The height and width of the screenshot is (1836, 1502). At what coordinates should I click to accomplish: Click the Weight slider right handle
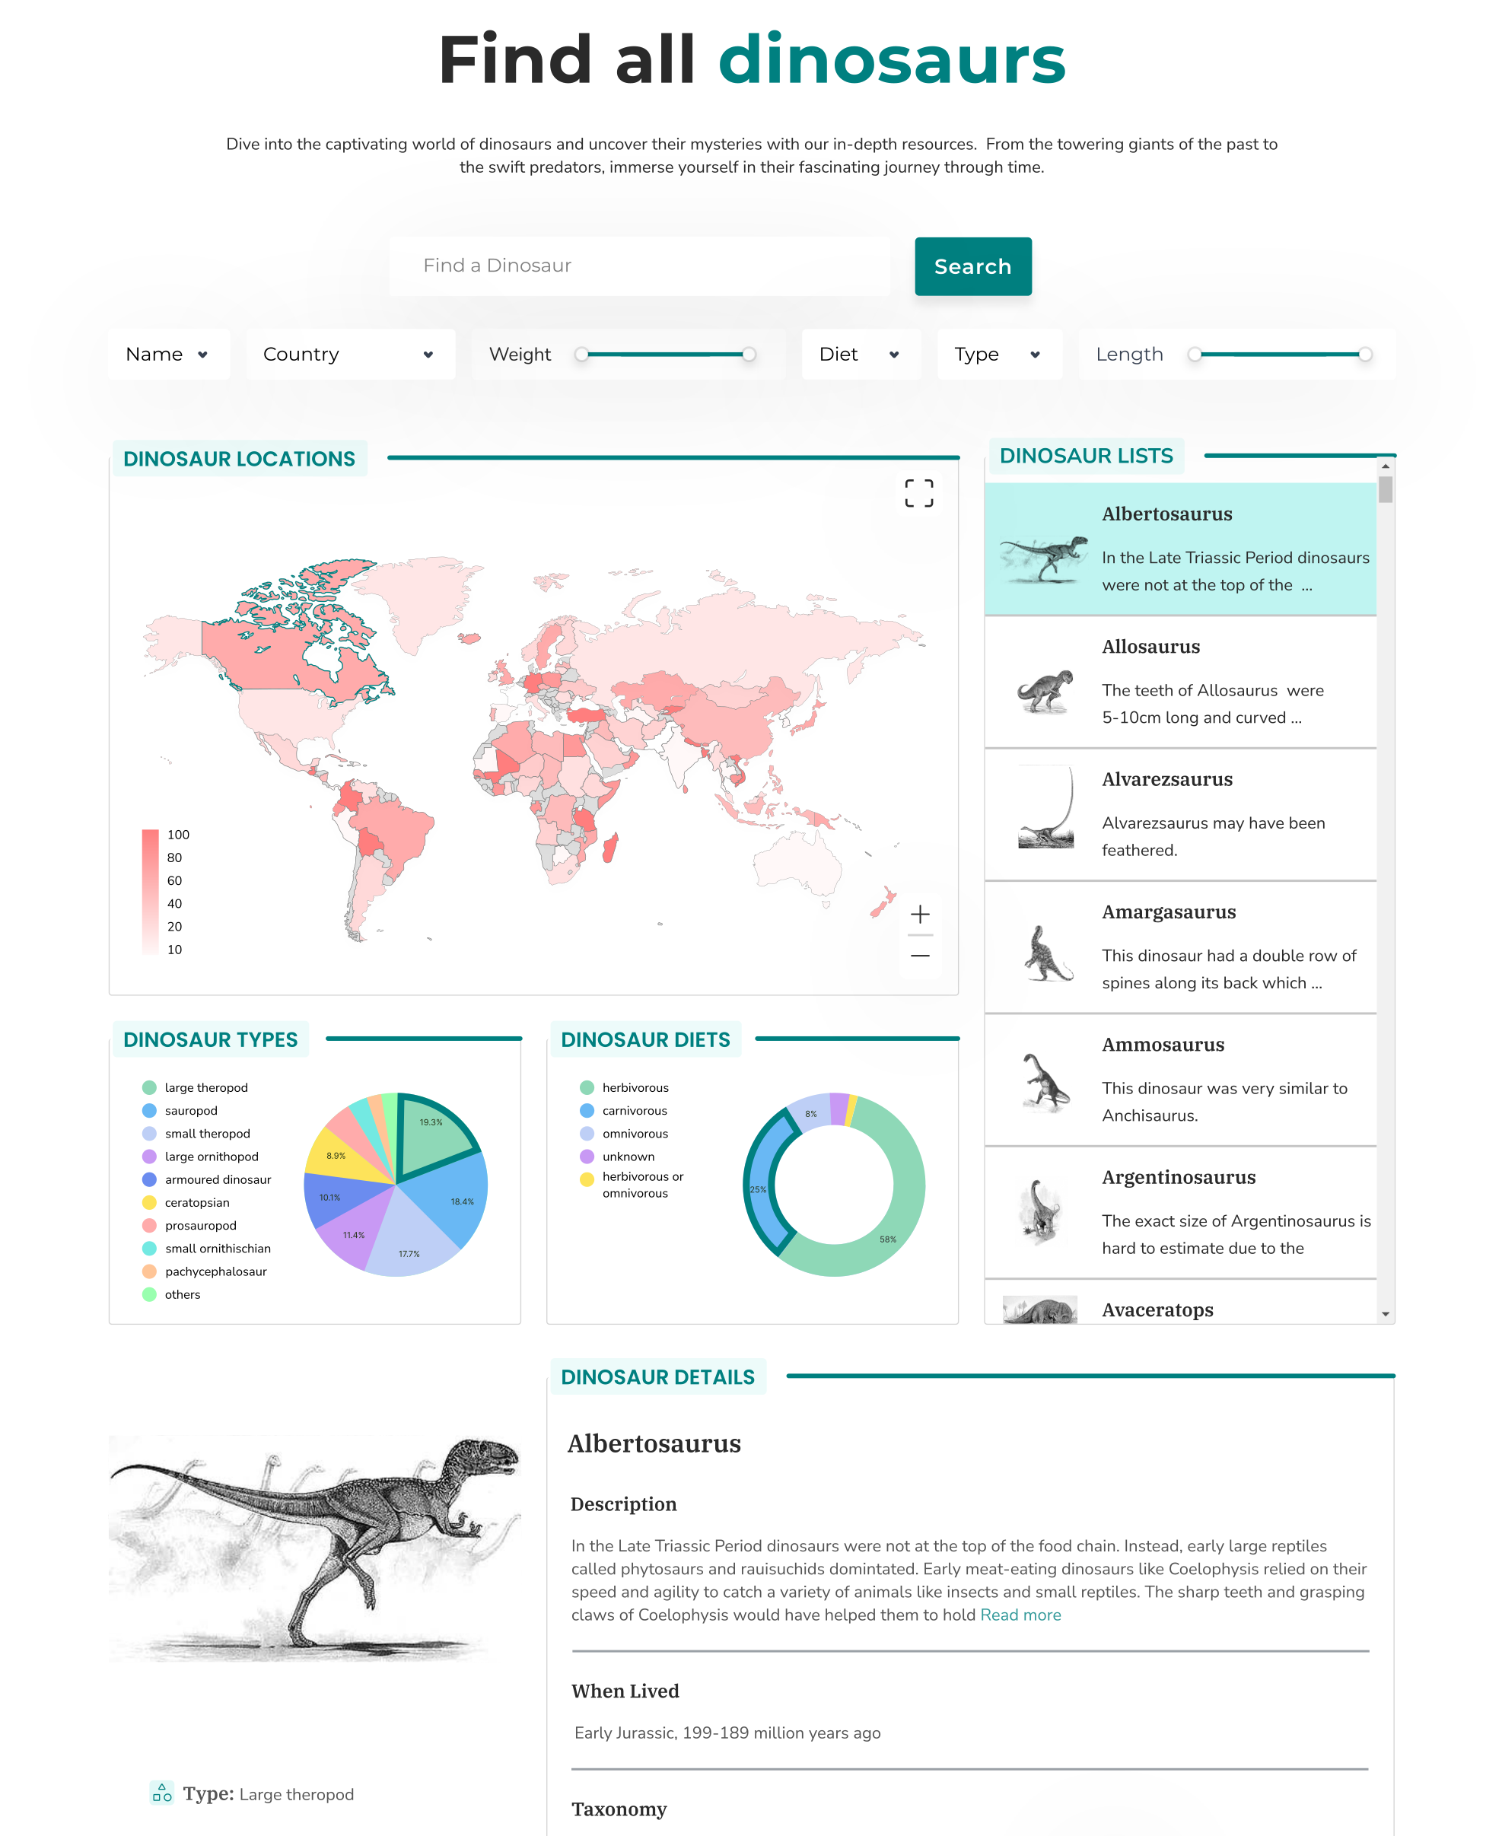click(x=749, y=354)
